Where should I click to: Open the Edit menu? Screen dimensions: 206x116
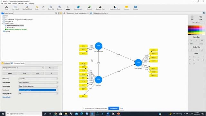point(5,4)
